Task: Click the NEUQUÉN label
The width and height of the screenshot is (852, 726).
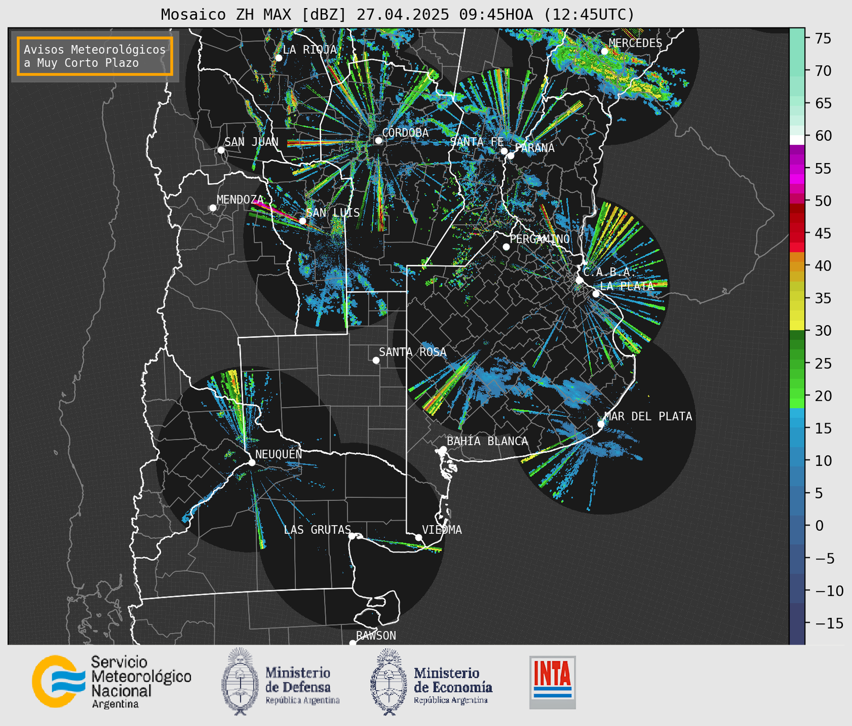Action: click(x=278, y=454)
